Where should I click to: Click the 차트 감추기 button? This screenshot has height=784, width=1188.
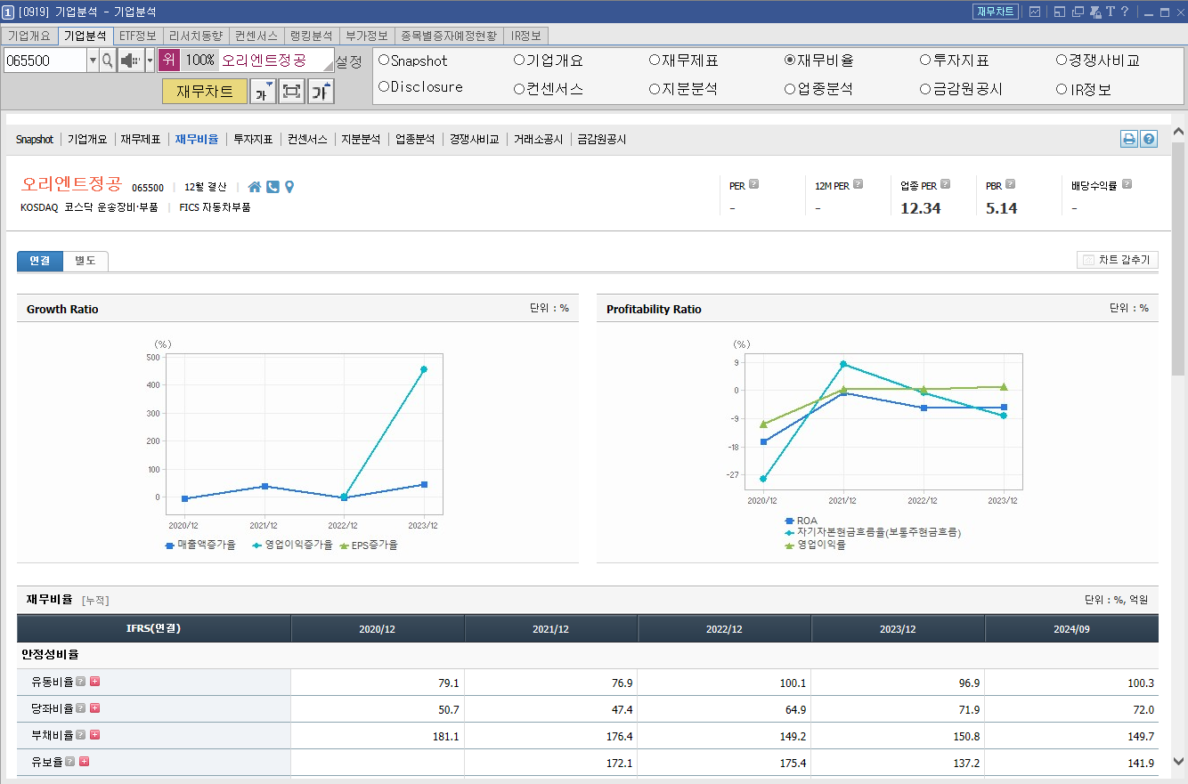click(1118, 260)
